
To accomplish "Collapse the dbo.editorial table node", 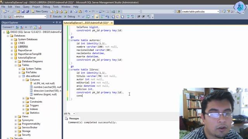I will (x=19, y=76).
